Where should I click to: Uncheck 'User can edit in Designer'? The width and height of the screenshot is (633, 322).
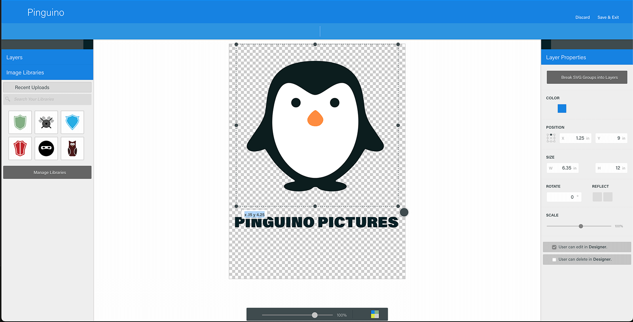click(x=554, y=247)
